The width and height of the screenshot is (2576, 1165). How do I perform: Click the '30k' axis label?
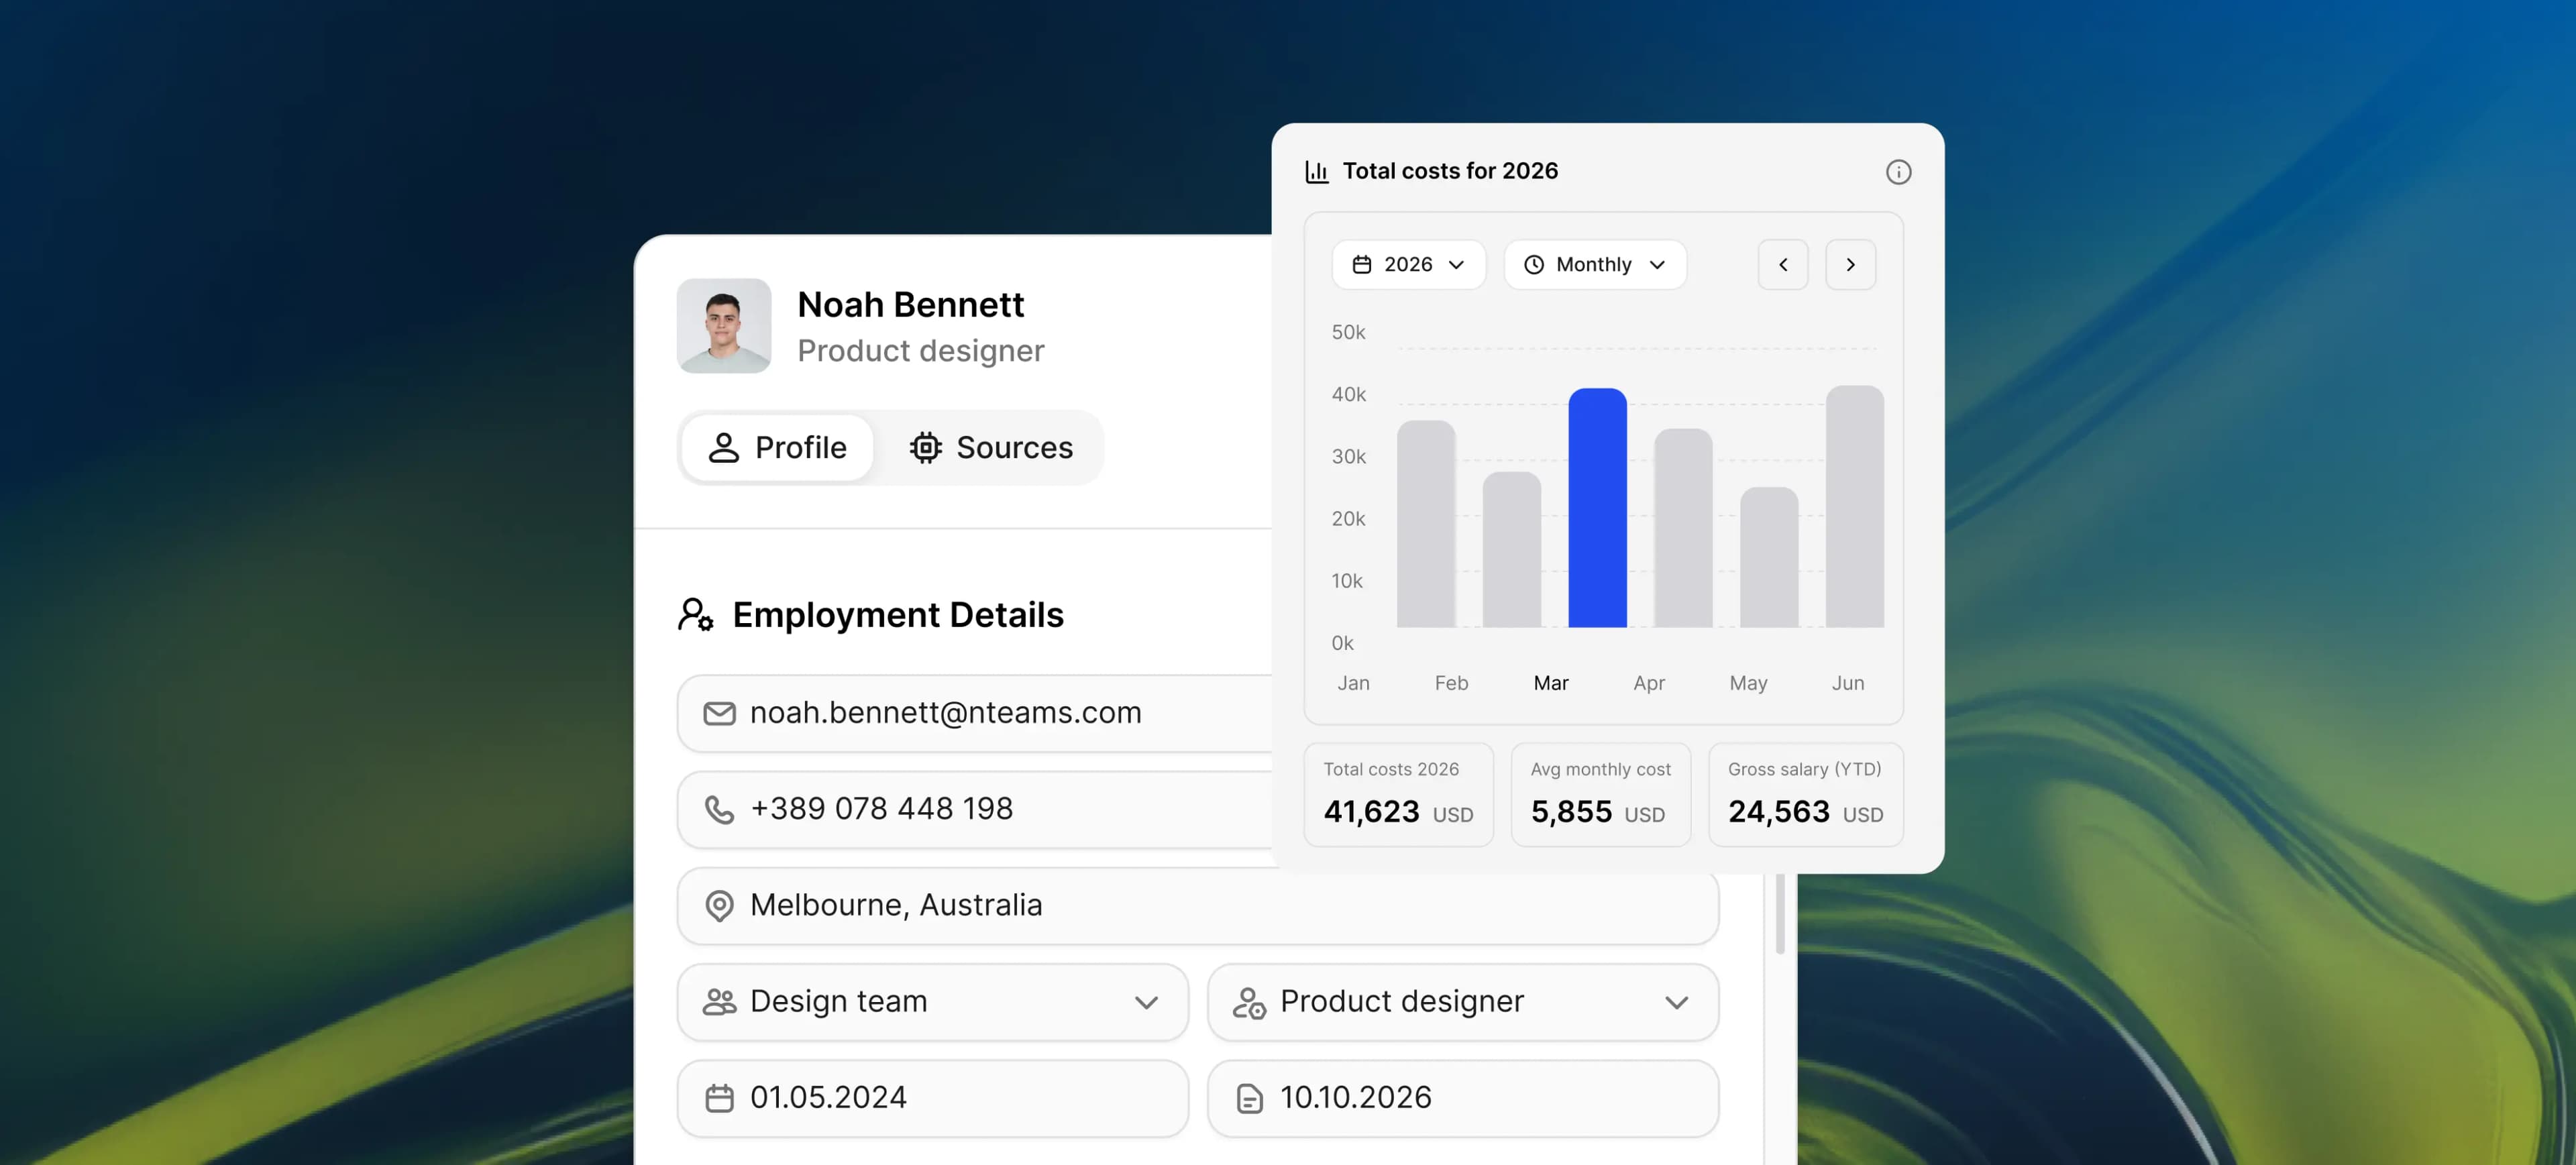(x=1348, y=457)
